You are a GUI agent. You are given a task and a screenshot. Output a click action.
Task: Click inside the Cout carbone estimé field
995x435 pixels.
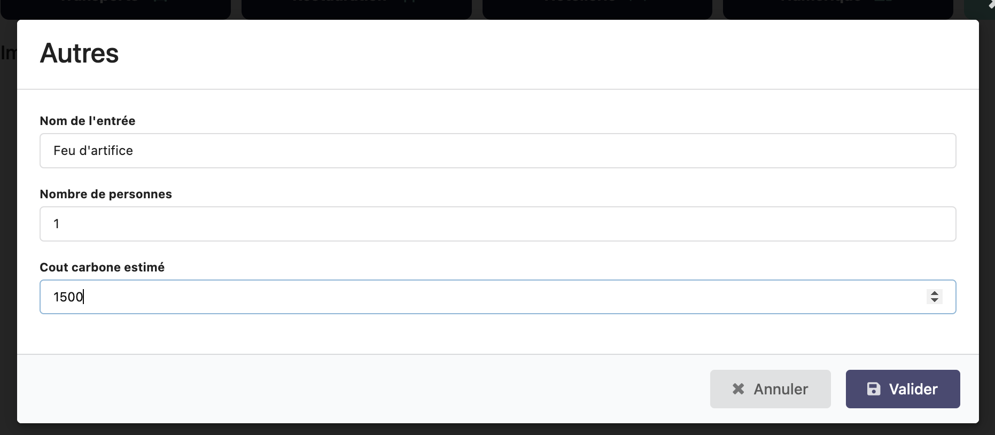point(481,297)
